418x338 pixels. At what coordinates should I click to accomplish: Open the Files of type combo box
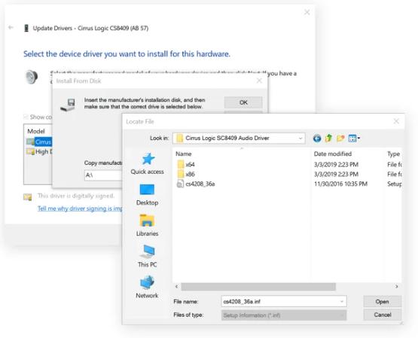point(284,315)
